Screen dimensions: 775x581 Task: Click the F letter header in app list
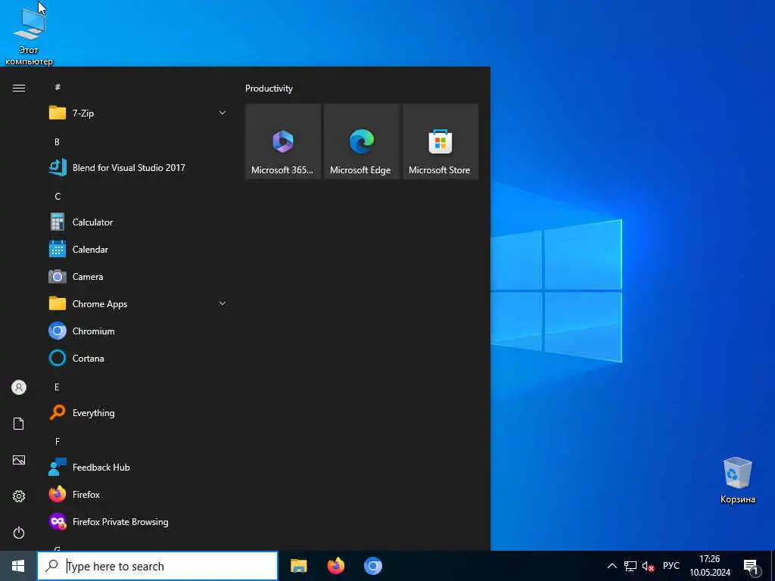coord(58,442)
